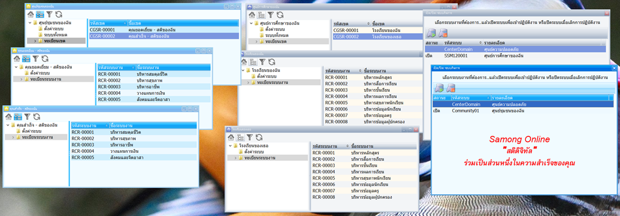Click filter icon in คุณสำเร็จ - สติของฉัน window
This screenshot has height=216, width=620.
(28, 116)
